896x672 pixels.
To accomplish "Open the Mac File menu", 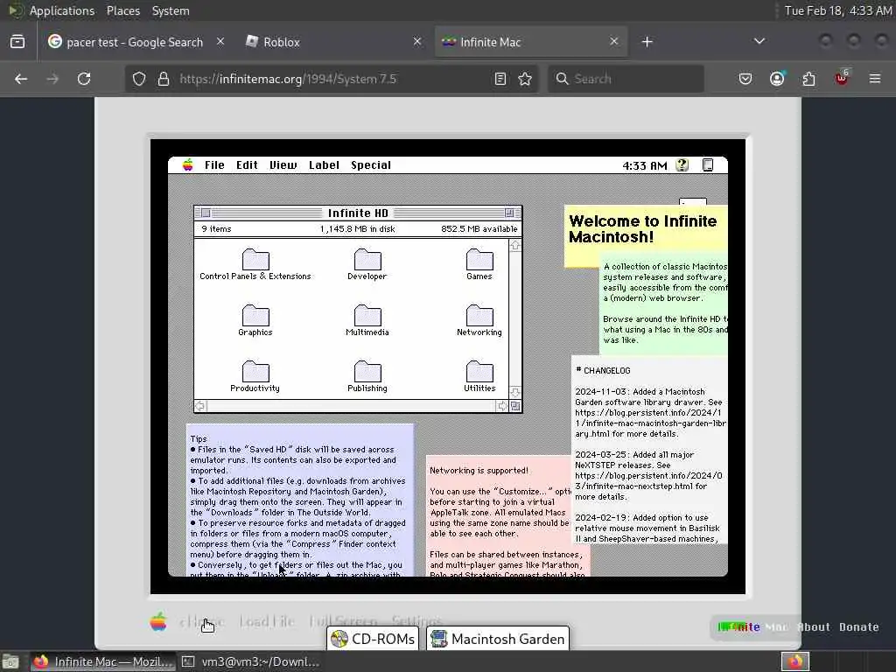I will 214,165.
